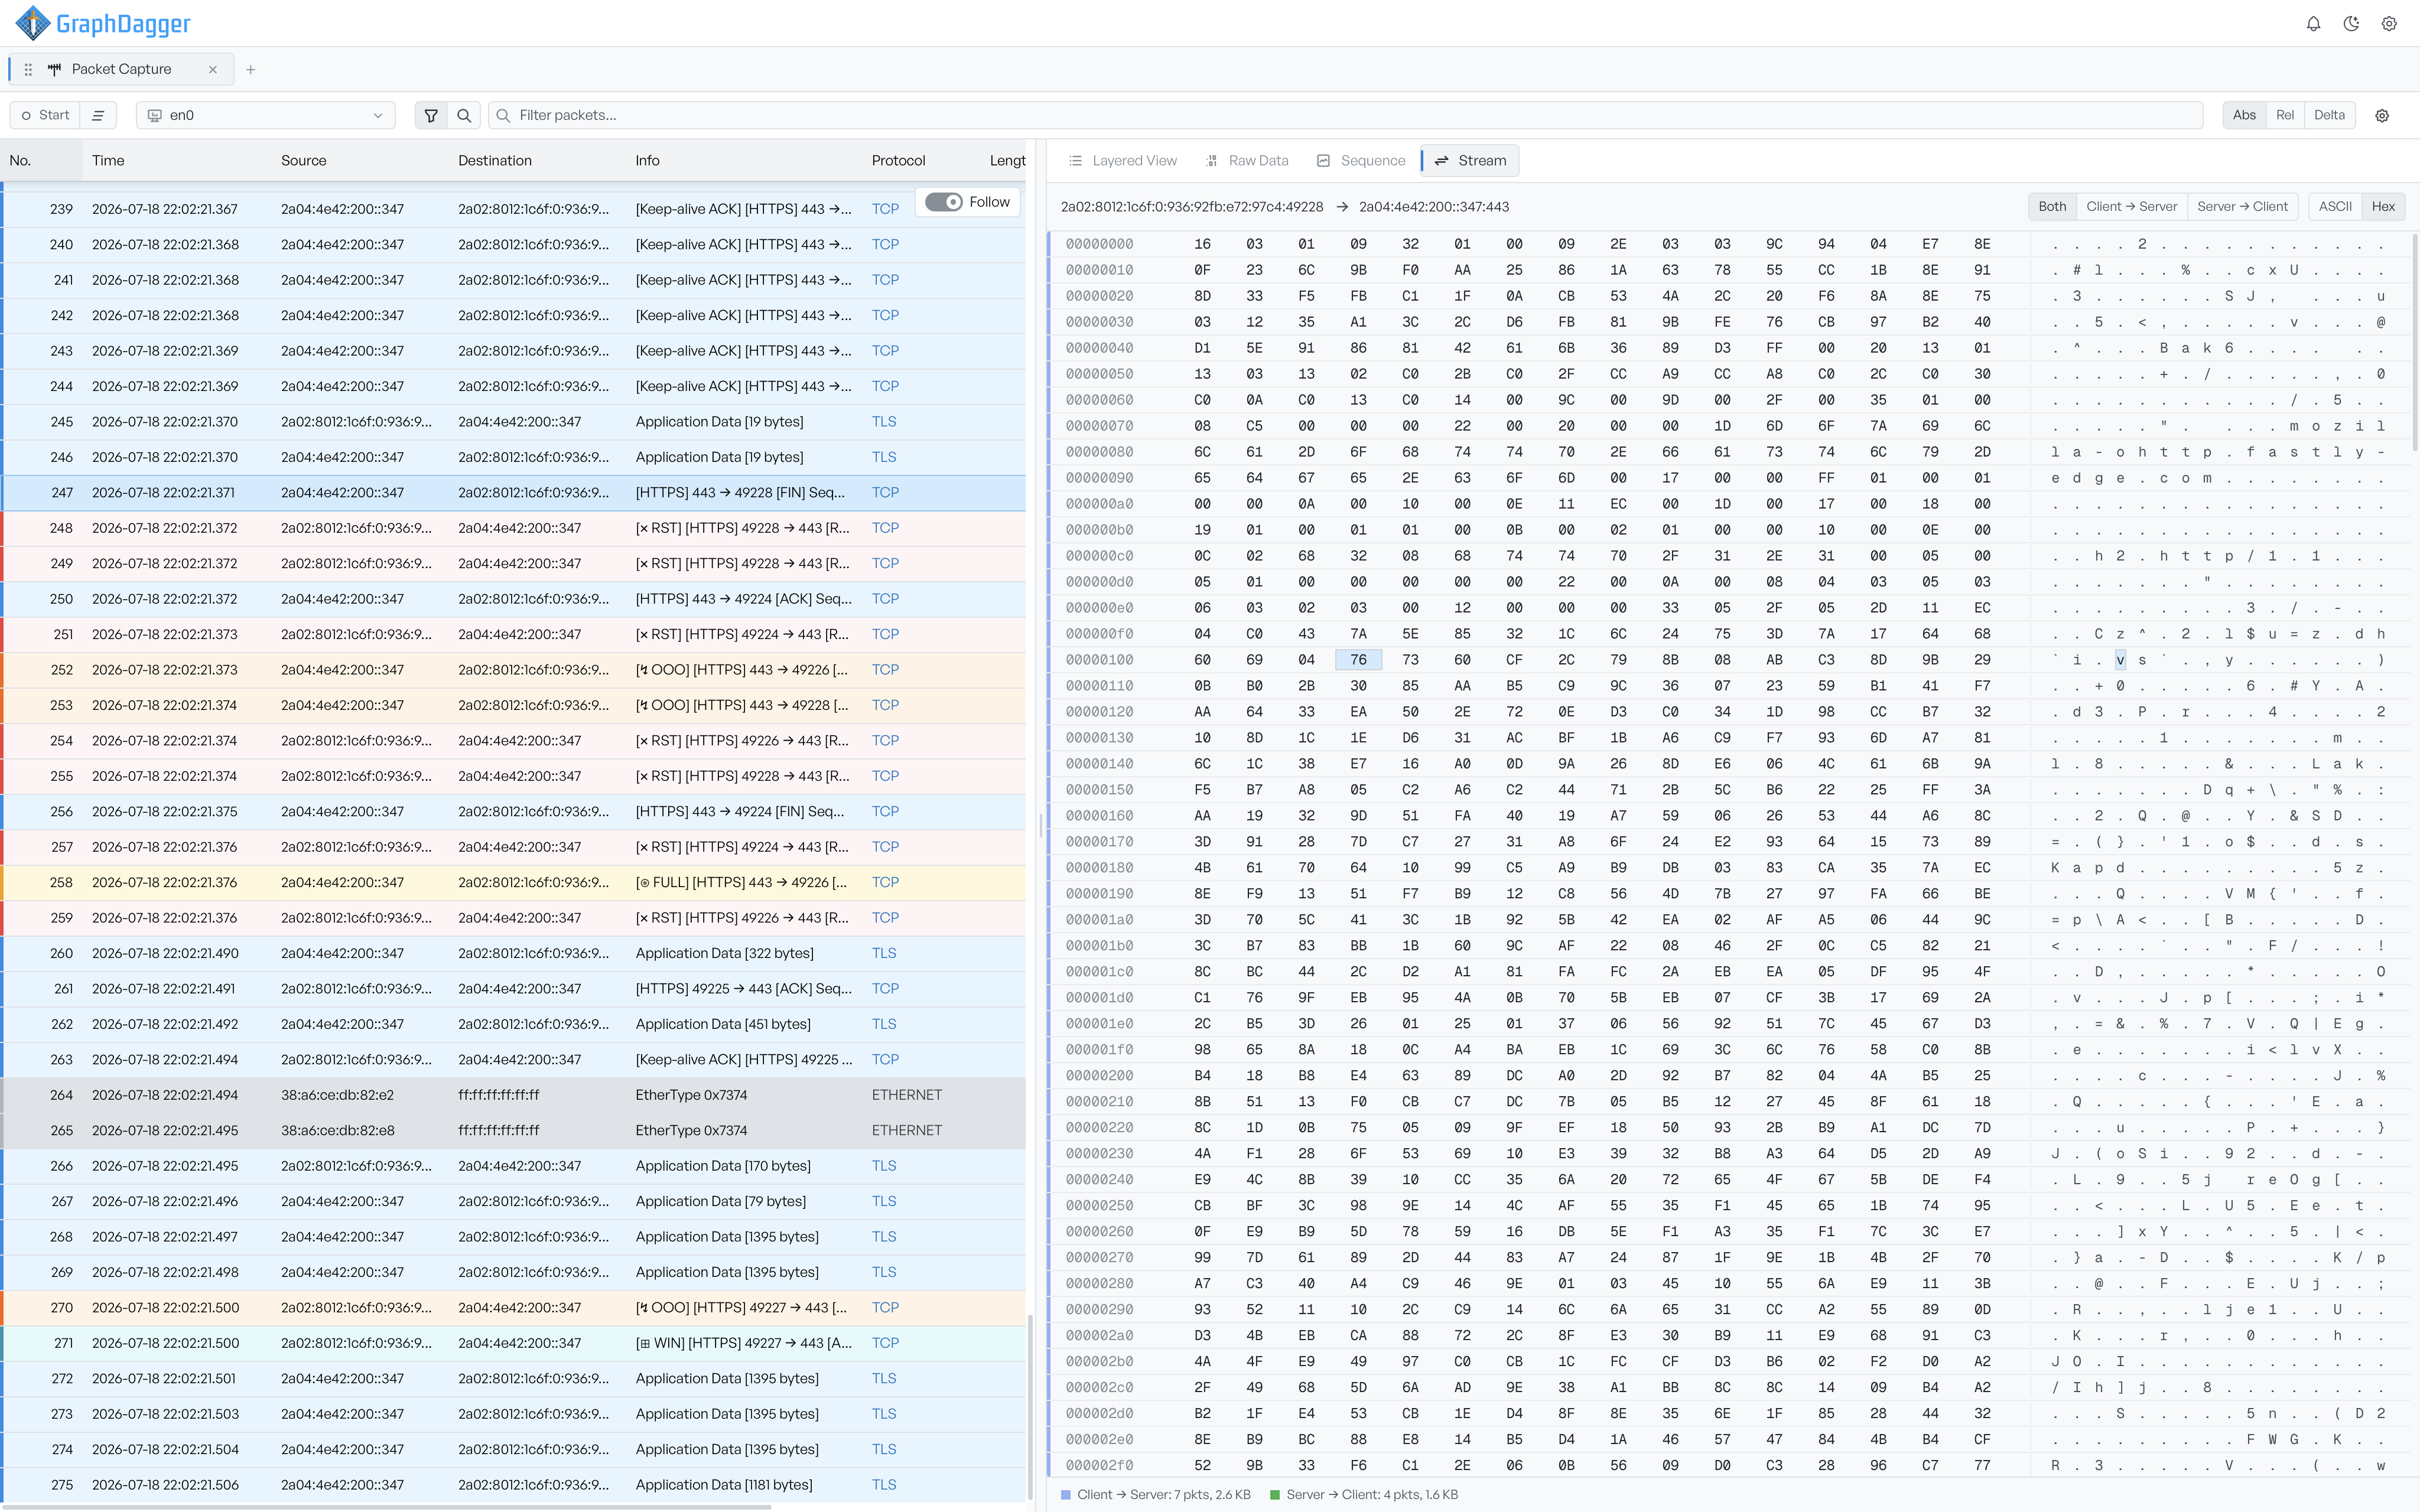Click the Raw Data tab icon

[x=1212, y=160]
